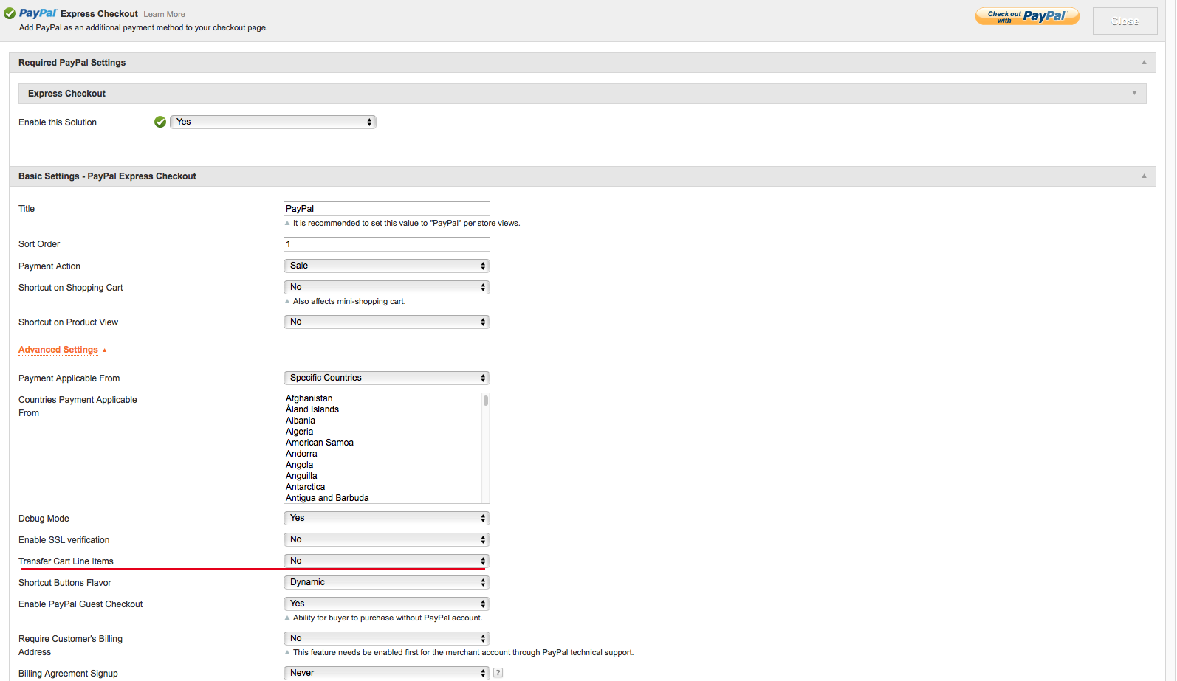The height and width of the screenshot is (681, 1177).
Task: Open the Require Customer's Billing Address dropdown
Action: point(387,638)
